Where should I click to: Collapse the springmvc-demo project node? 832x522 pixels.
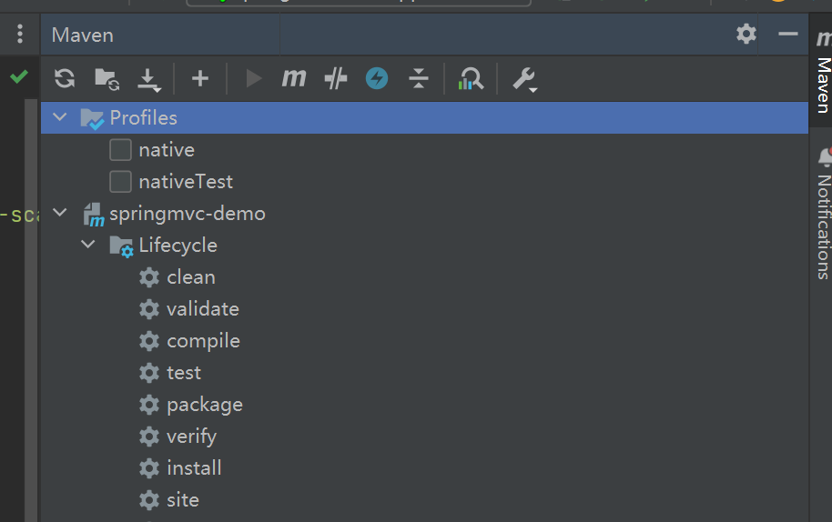click(60, 212)
